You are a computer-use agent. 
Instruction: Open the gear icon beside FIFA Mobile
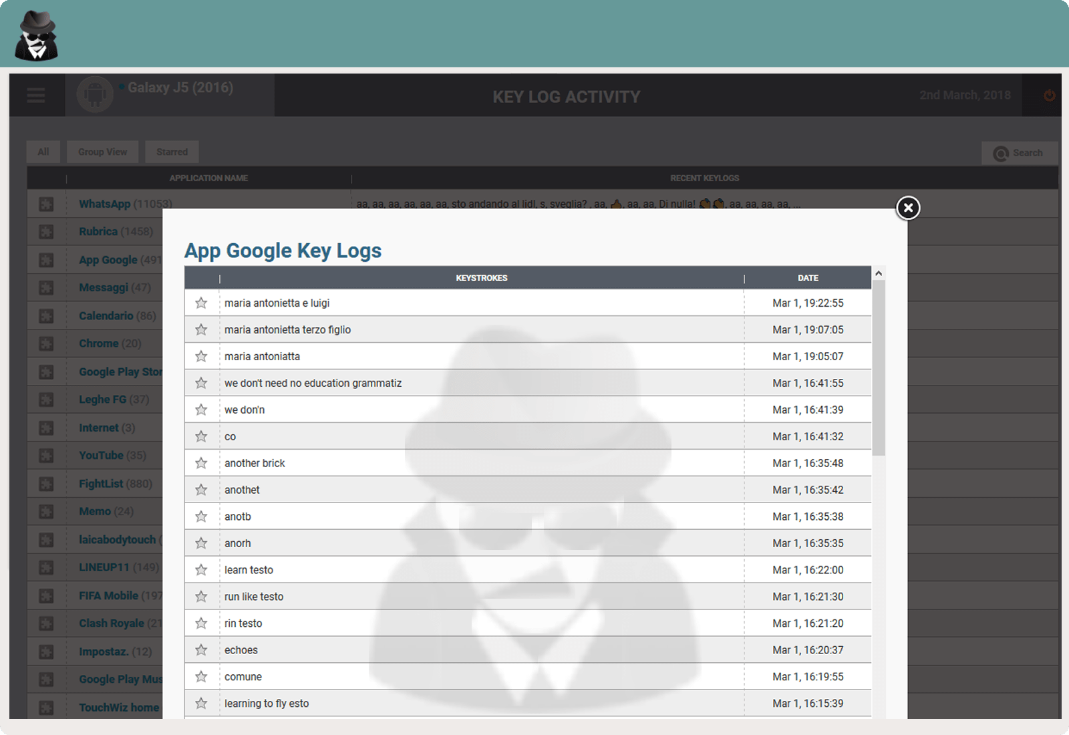[x=45, y=595]
